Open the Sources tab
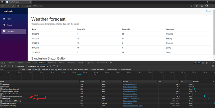Image resolution: width=215 pixels, height=108 pixels. coord(35,63)
